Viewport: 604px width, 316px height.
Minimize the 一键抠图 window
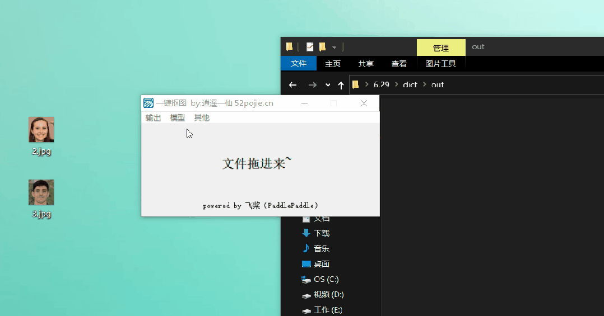tap(304, 103)
